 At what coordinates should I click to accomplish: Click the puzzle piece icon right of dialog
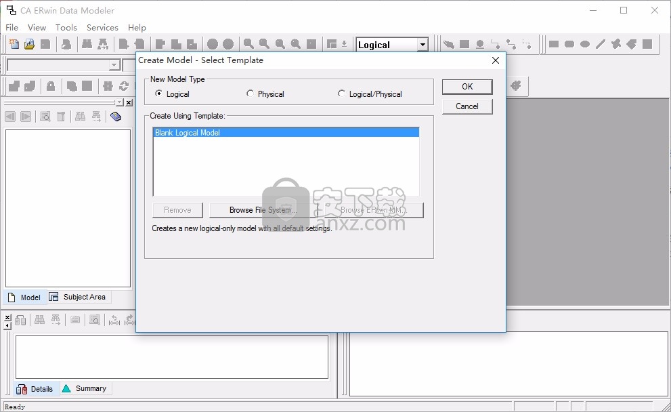(x=516, y=85)
